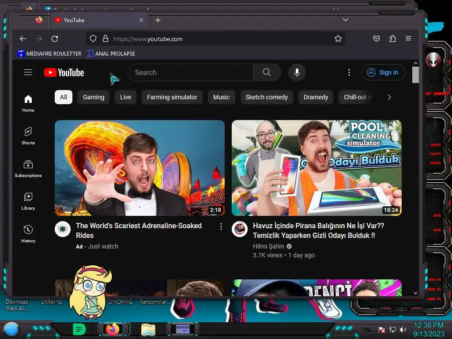452x339 pixels.
Task: Play the Pool Cleaning Simulator thumbnail
Action: point(316,168)
